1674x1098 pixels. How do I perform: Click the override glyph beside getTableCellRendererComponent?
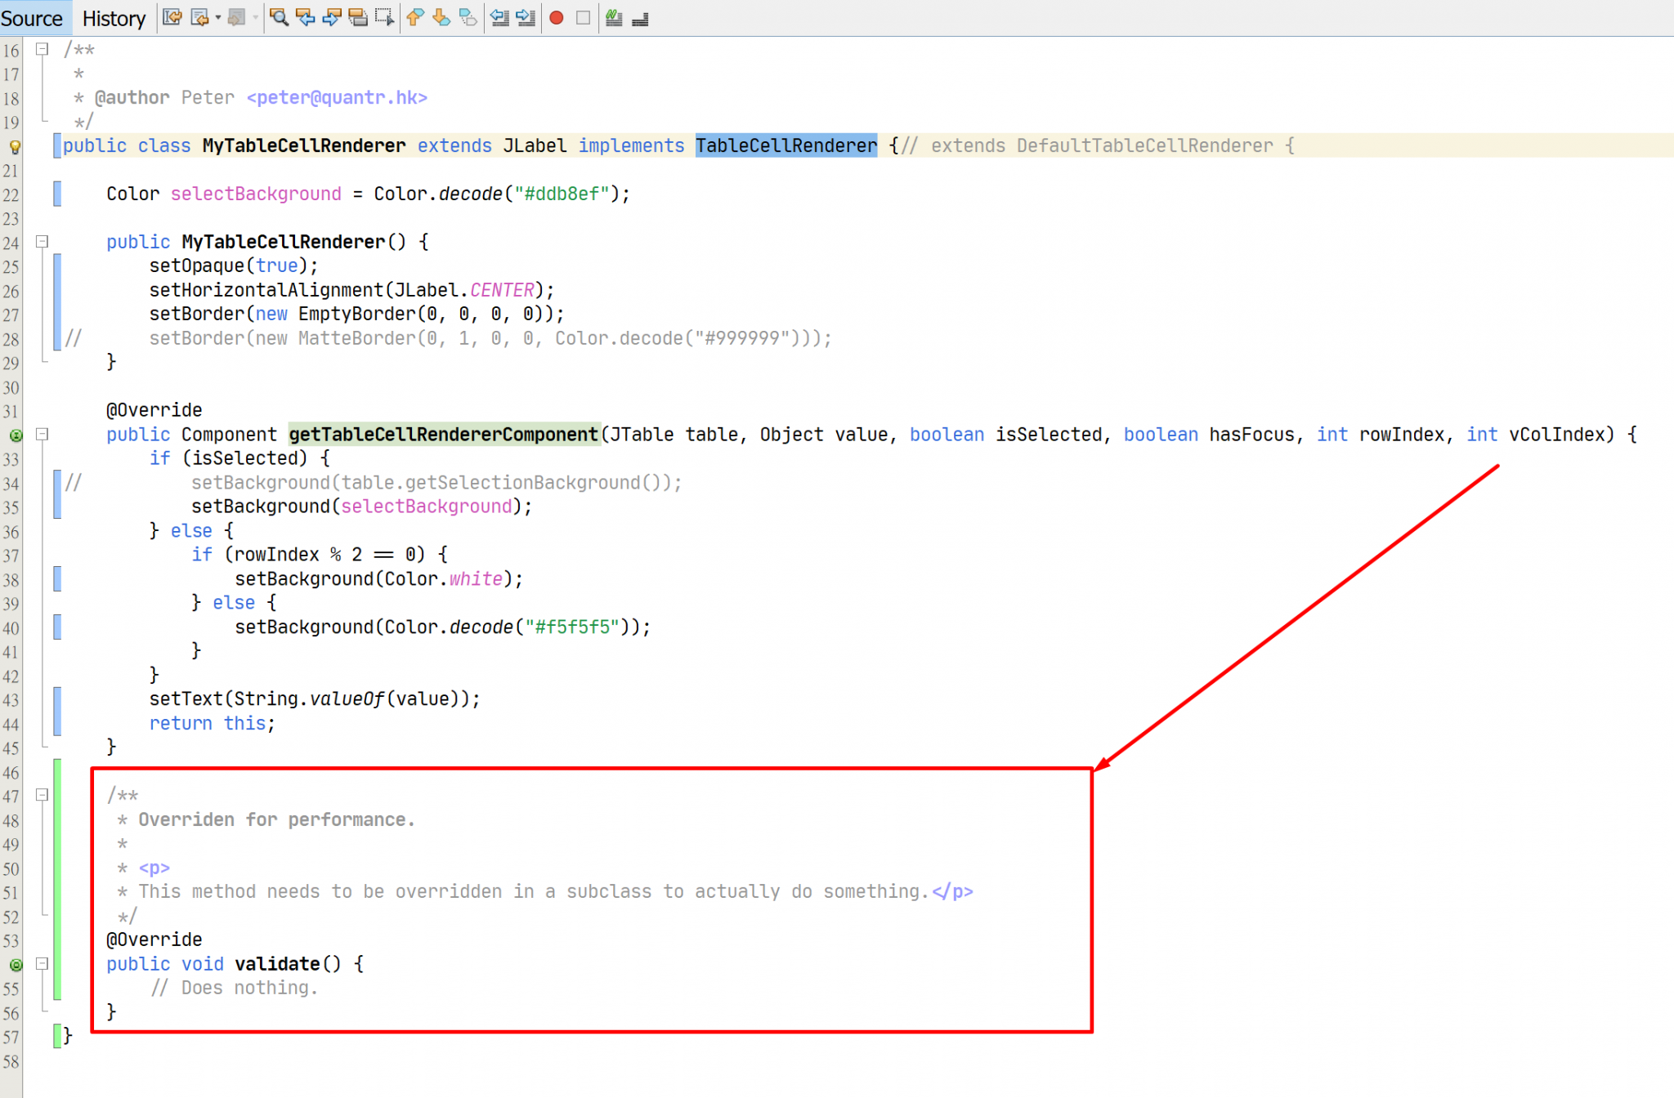(15, 435)
